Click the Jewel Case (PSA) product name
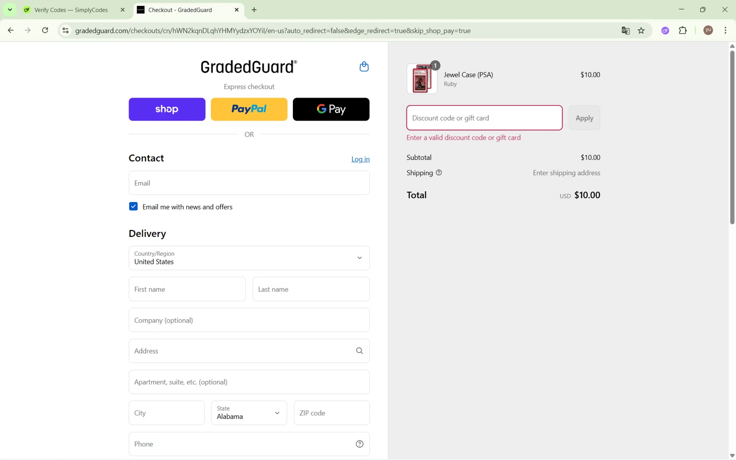736x460 pixels. pos(468,75)
